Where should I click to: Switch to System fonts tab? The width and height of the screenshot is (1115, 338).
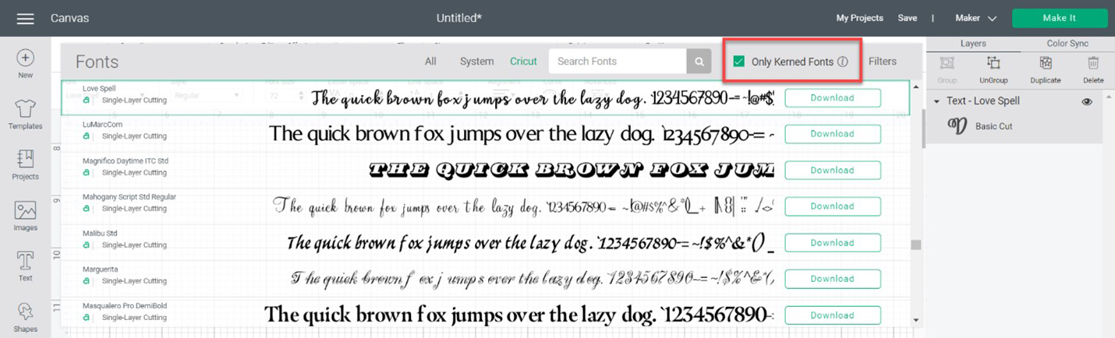[476, 62]
